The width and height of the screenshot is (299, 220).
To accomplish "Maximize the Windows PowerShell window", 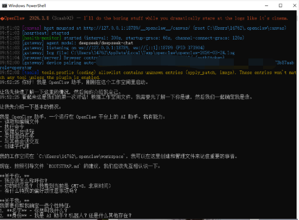I will pos(280,5).
